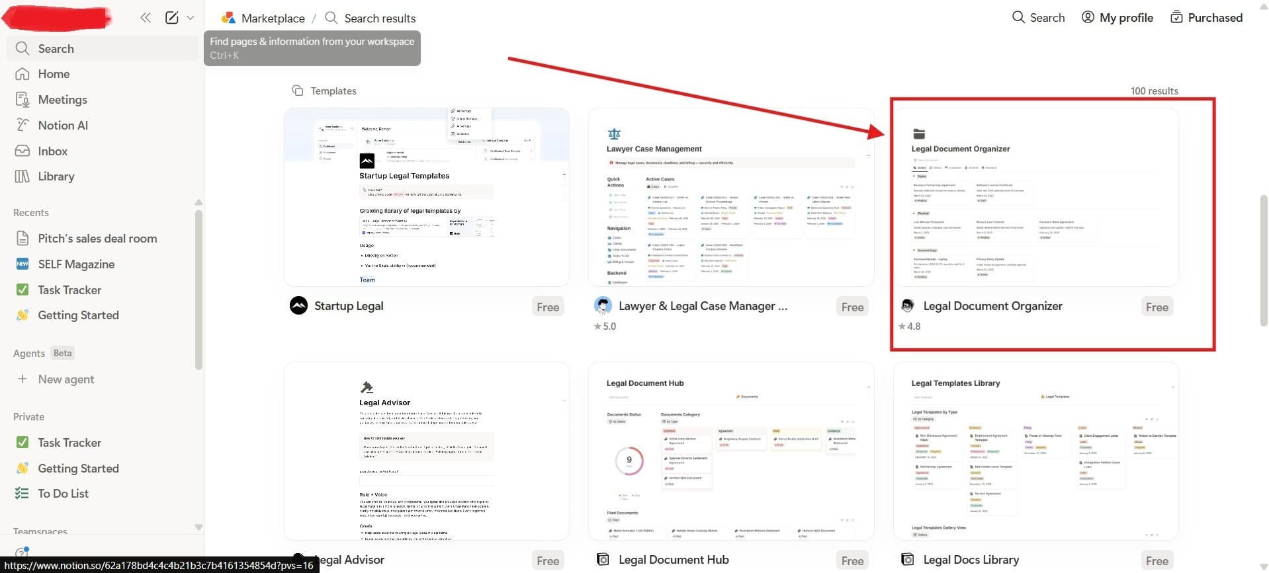Open Lawyer Case Management template thumbnail
Screen dimensions: 1269x573
pyautogui.click(x=731, y=197)
